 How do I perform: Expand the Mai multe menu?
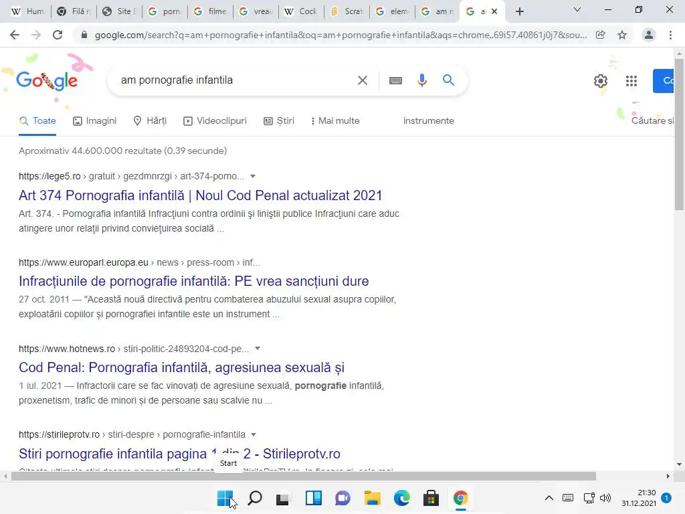[x=335, y=121]
